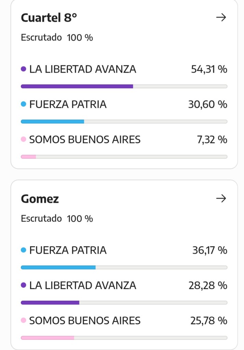Click the 36,17 % result value

pos(210,250)
